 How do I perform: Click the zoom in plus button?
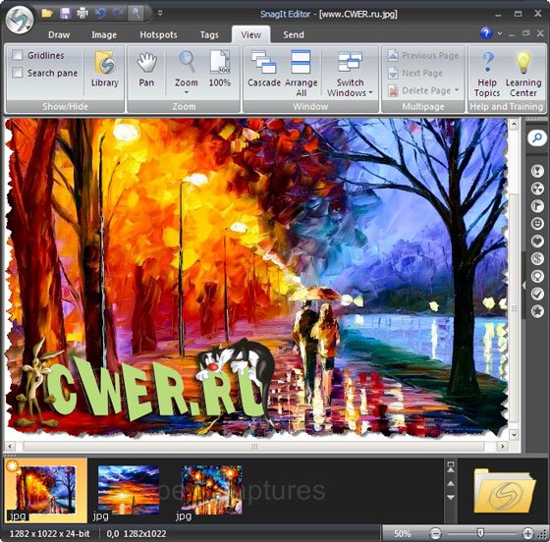[x=527, y=533]
